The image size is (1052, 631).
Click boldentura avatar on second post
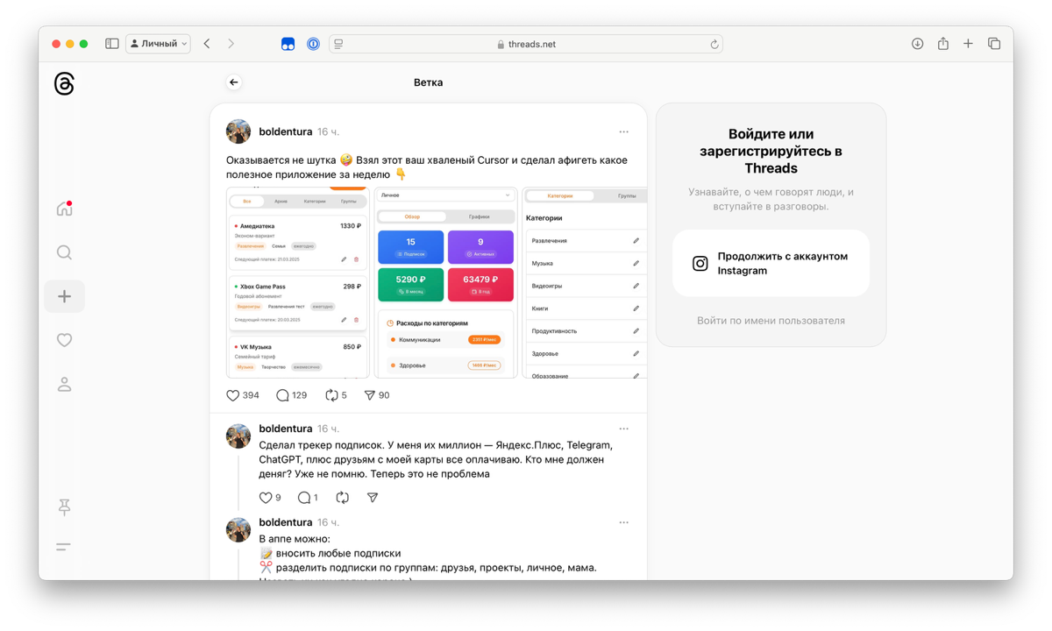[238, 436]
